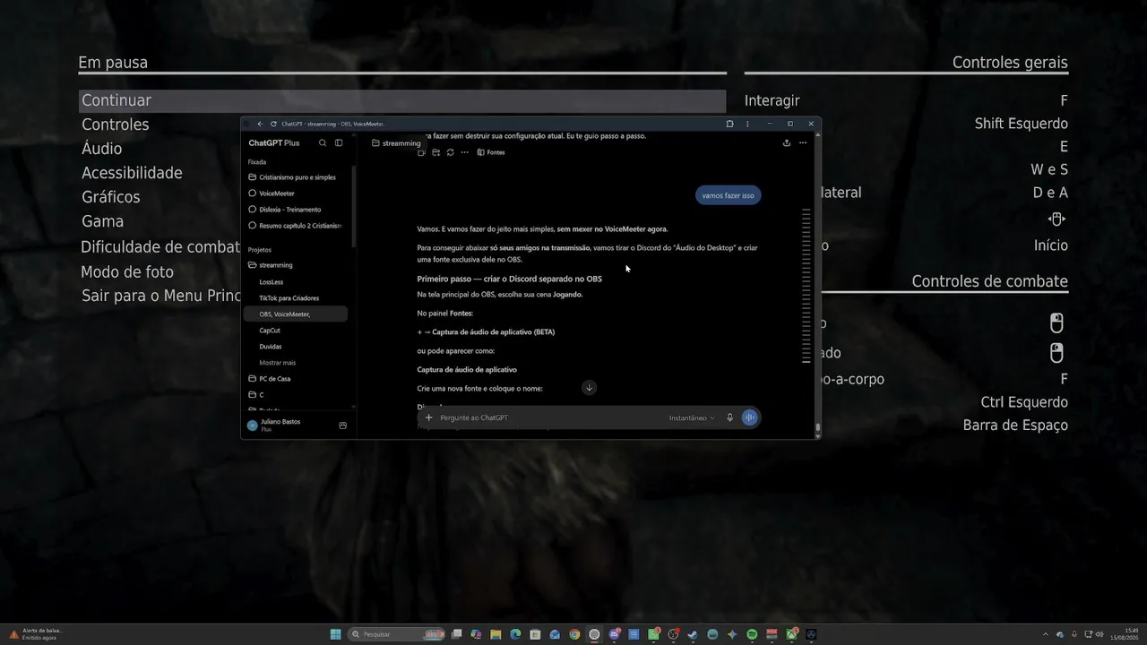Show hidden system tray icons
Viewport: 1147px width, 645px height.
tap(1045, 634)
